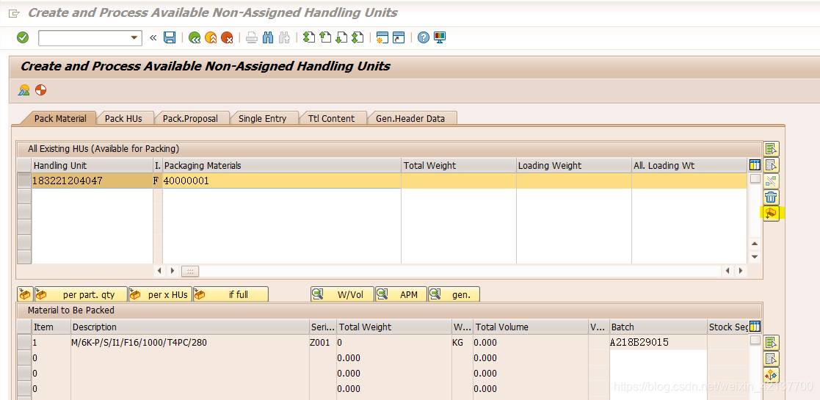This screenshot has height=400, width=820.
Task: Click Select All icon beside existing HUs table
Action: tap(771, 149)
